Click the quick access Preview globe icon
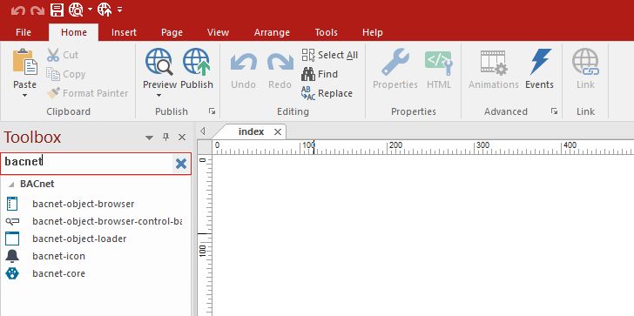This screenshot has width=634, height=316. [x=76, y=10]
